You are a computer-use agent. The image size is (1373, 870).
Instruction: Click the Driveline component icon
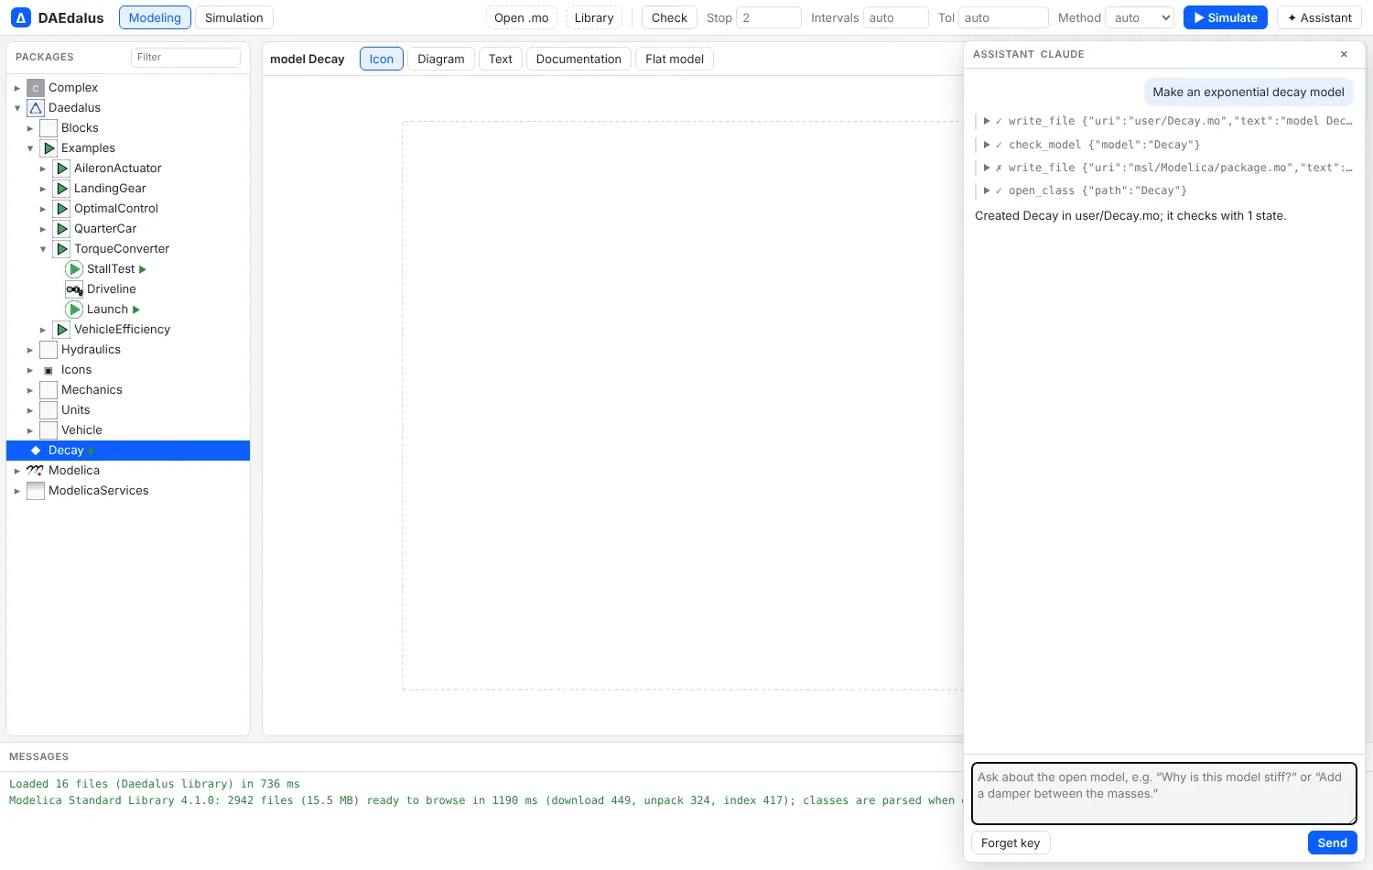pyautogui.click(x=74, y=289)
